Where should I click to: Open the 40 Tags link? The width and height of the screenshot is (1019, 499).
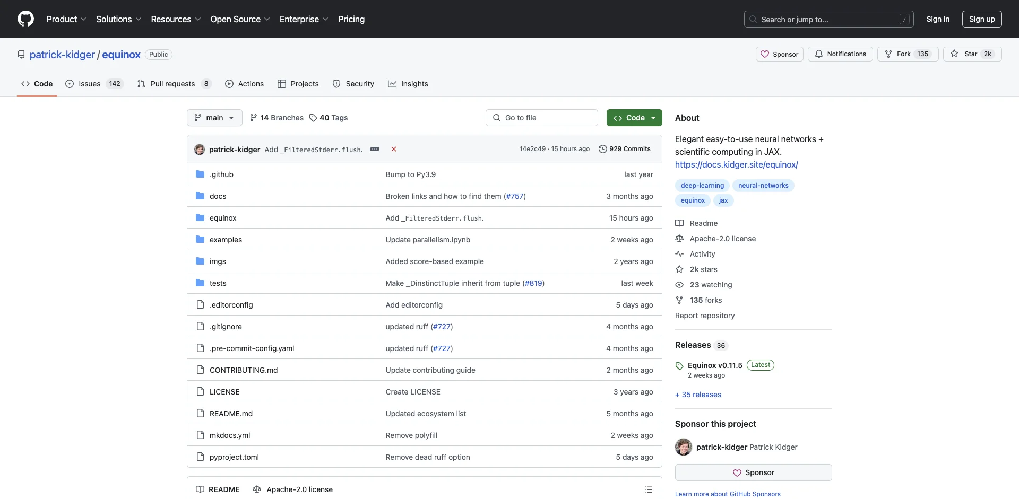pos(329,118)
